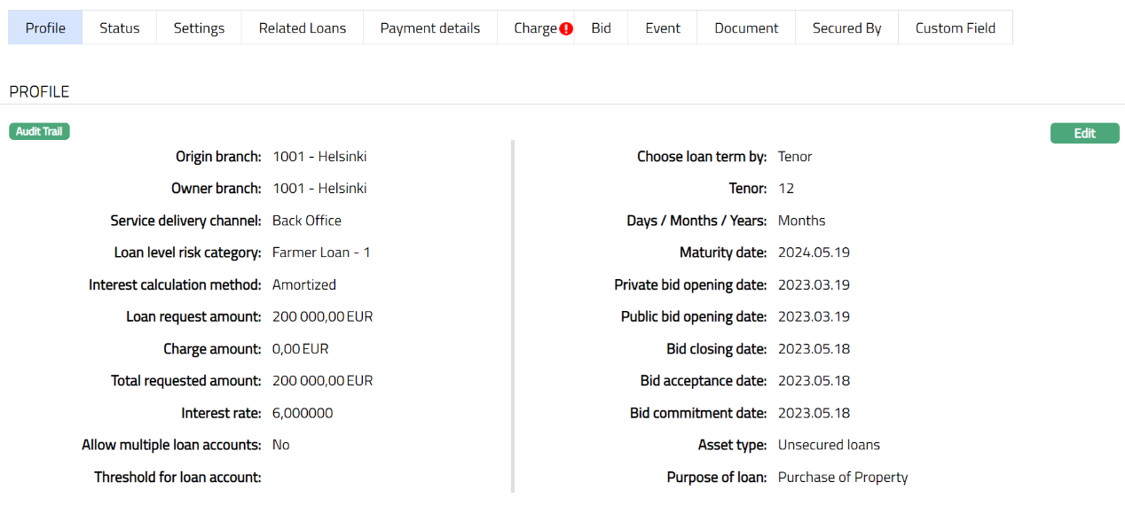This screenshot has width=1125, height=521.
Task: Show the Secured By tab
Action: point(846,28)
